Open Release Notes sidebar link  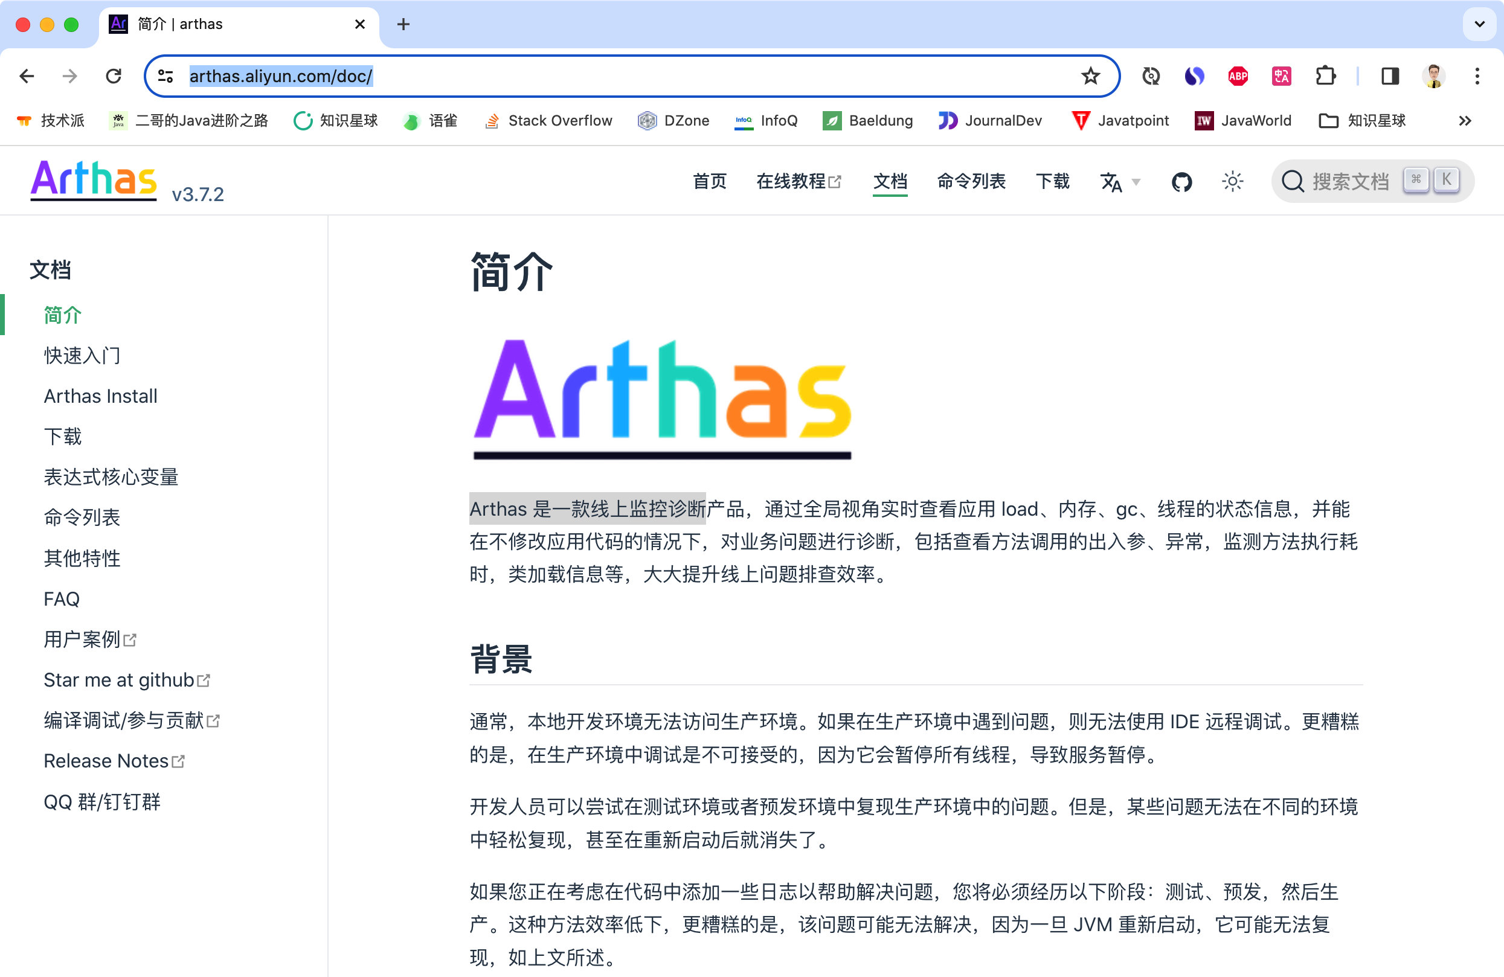(x=106, y=761)
